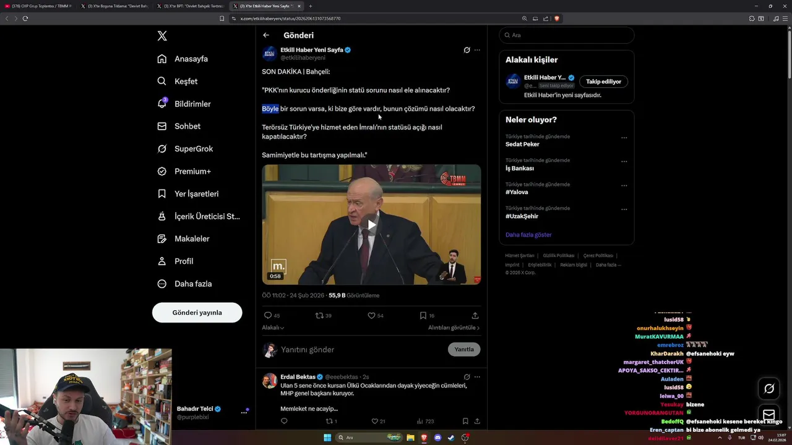
Task: Reload the page
Action: pos(25,19)
